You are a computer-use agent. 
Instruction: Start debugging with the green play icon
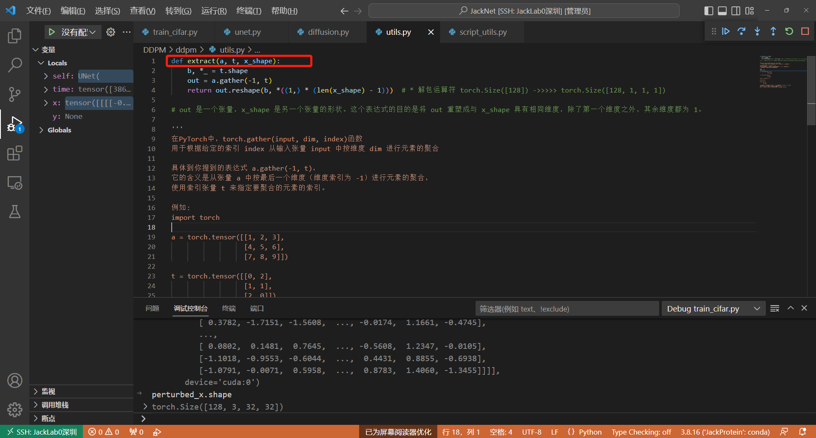[x=52, y=32]
